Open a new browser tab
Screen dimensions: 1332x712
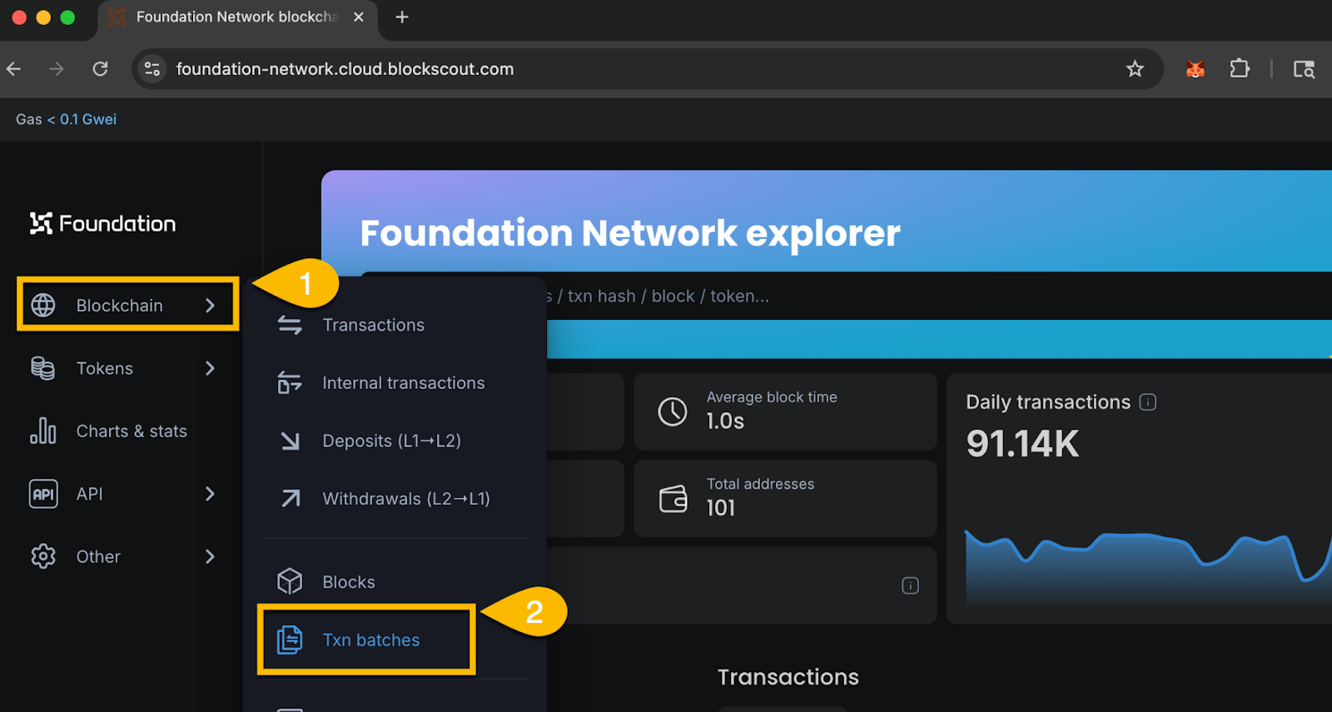click(x=402, y=17)
